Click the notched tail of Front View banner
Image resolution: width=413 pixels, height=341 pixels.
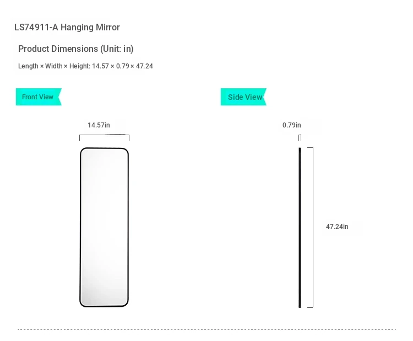59,97
